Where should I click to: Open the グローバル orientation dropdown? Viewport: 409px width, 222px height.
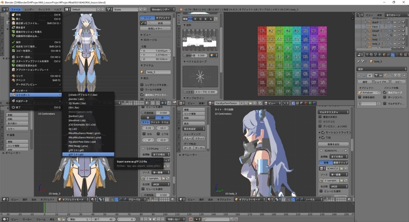point(137,199)
